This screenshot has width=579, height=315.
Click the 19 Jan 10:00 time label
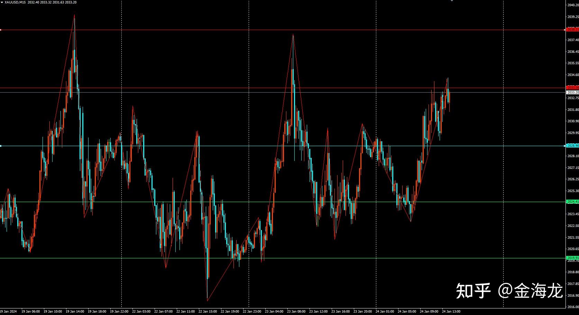pos(53,312)
